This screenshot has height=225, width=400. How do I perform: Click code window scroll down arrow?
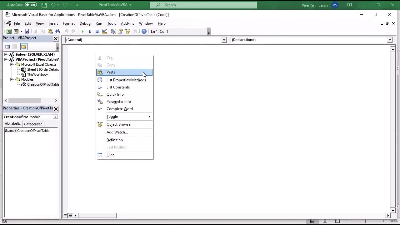click(393, 211)
